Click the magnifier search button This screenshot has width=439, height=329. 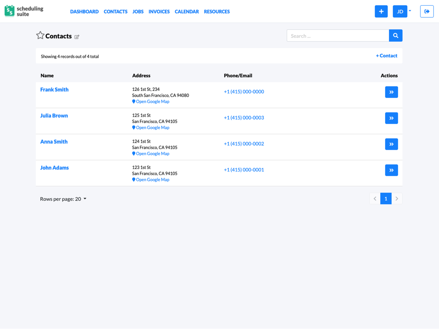[396, 36]
